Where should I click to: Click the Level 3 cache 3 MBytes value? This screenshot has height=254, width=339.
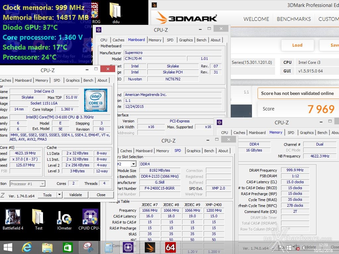[x=77, y=171]
